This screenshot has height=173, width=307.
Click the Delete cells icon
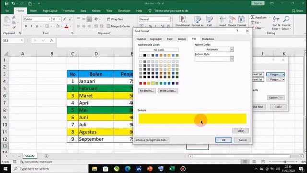232,21
